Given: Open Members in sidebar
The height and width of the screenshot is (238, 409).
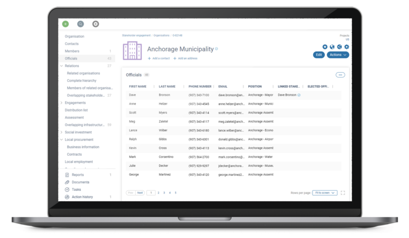Looking at the screenshot, I should click(x=72, y=51).
